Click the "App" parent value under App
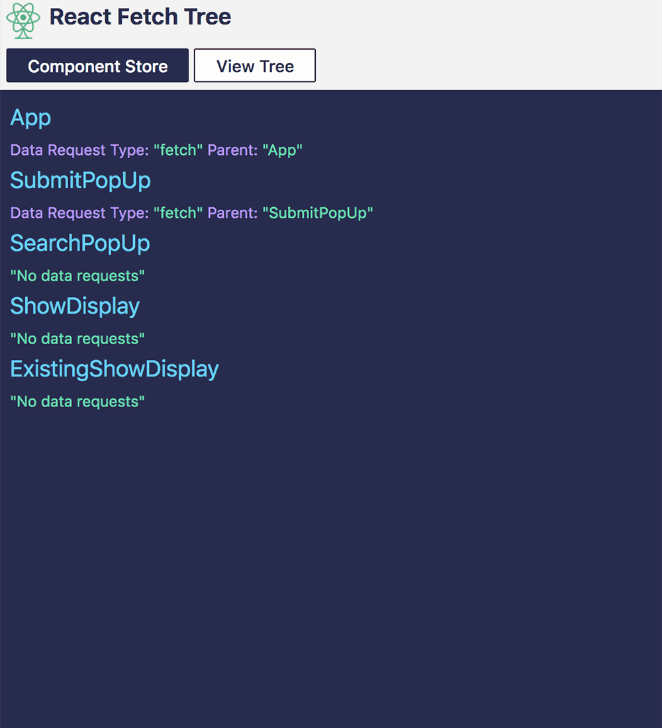 pyautogui.click(x=283, y=150)
